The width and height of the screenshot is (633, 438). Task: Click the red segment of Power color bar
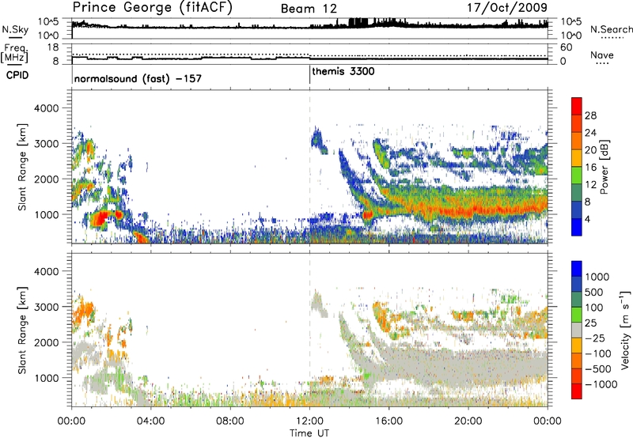coord(577,107)
